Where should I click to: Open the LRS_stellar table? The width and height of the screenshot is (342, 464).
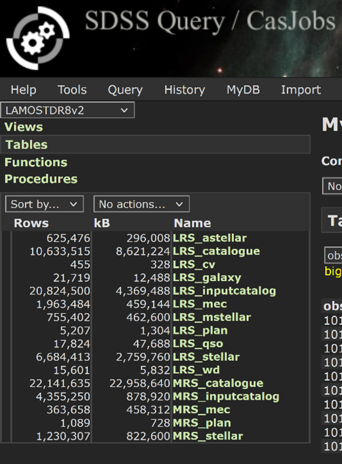[x=206, y=357]
